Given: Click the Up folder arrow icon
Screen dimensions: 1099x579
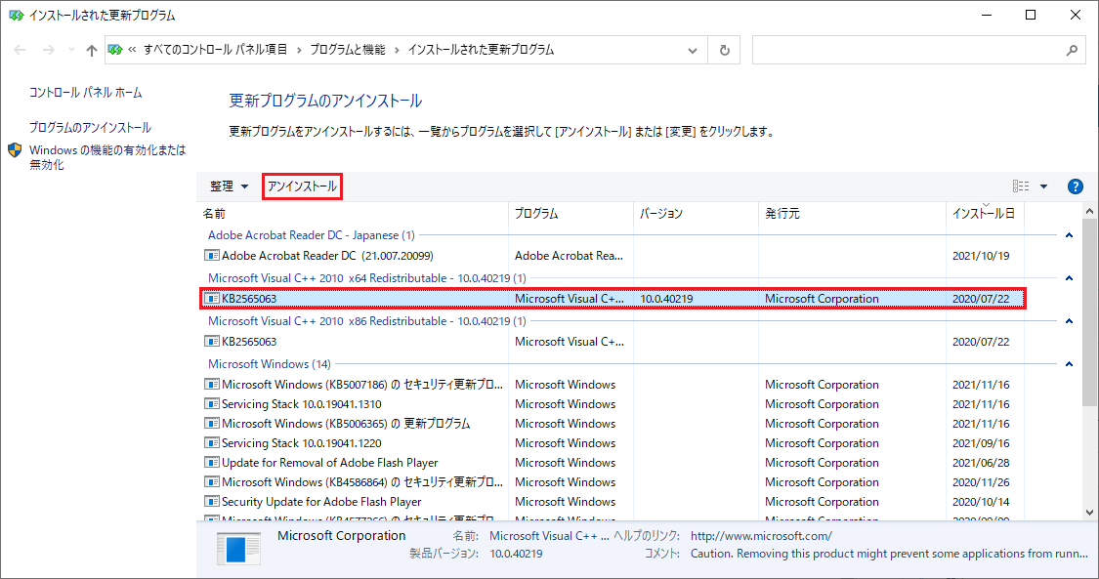Looking at the screenshot, I should (92, 50).
